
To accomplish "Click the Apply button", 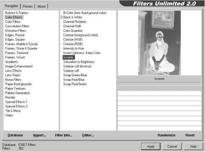I will [151, 147].
